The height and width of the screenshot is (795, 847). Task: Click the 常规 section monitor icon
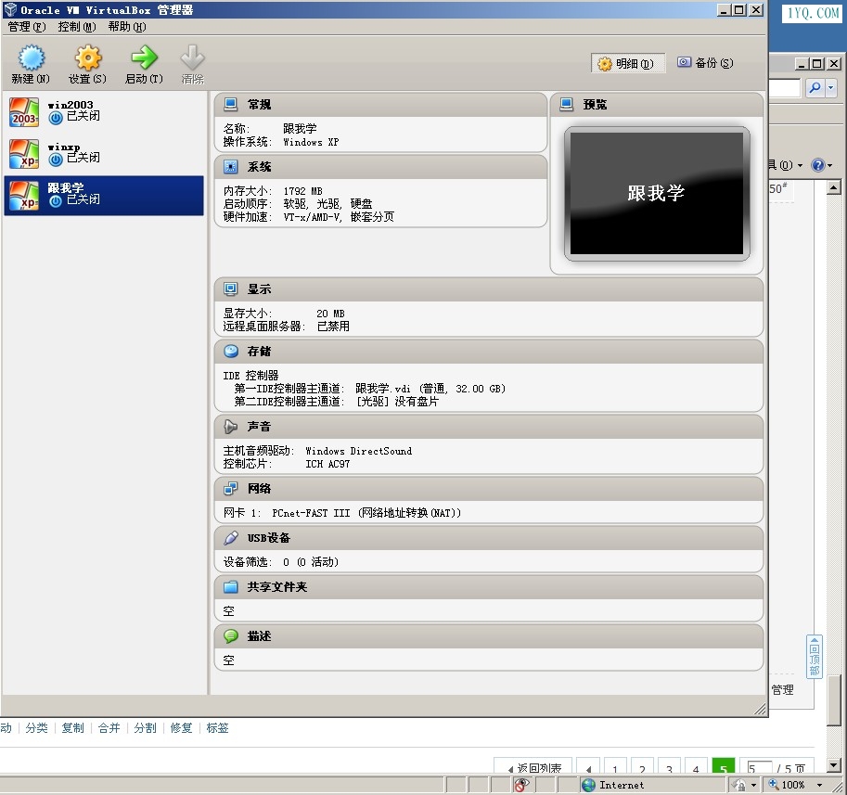pos(231,104)
